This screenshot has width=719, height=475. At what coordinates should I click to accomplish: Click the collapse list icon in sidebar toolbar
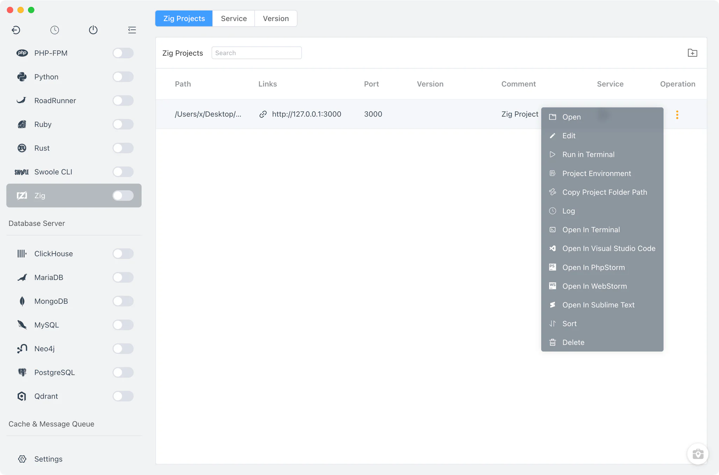pyautogui.click(x=132, y=30)
